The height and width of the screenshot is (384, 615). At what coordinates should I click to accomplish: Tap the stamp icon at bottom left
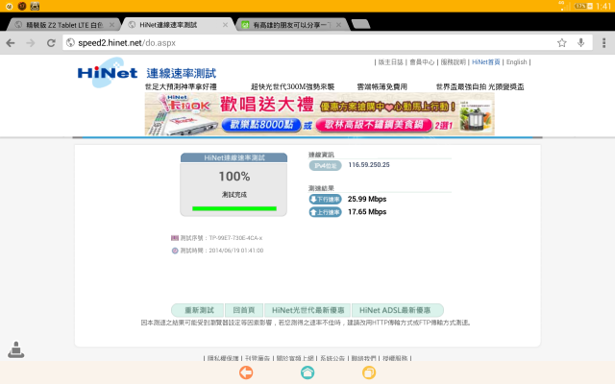pos(16,349)
